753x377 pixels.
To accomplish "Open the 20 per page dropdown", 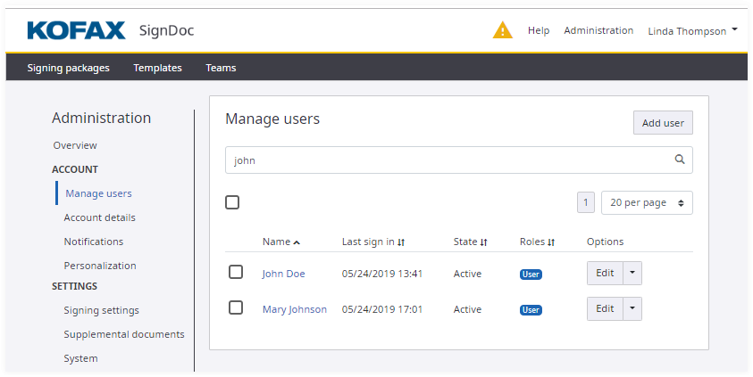I will click(x=647, y=202).
